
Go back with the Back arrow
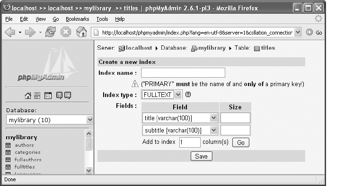[x=9, y=32]
